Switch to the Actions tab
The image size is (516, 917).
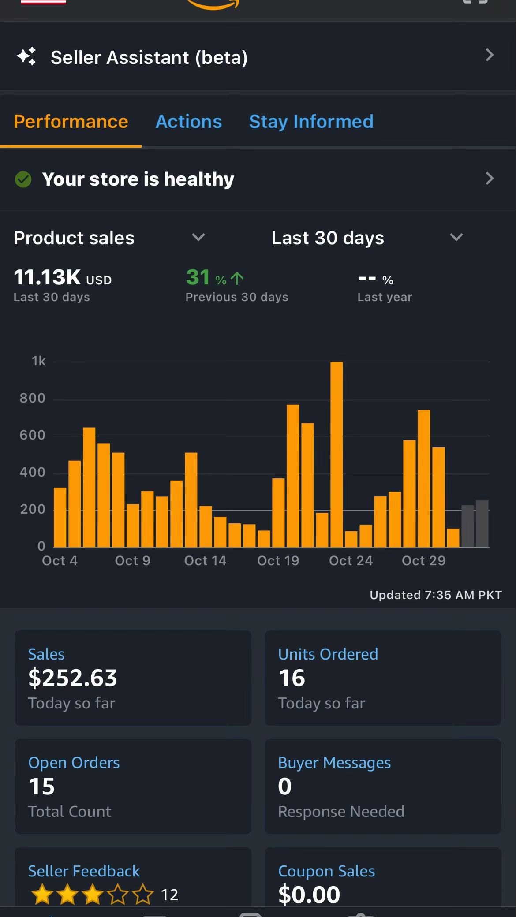coord(189,122)
